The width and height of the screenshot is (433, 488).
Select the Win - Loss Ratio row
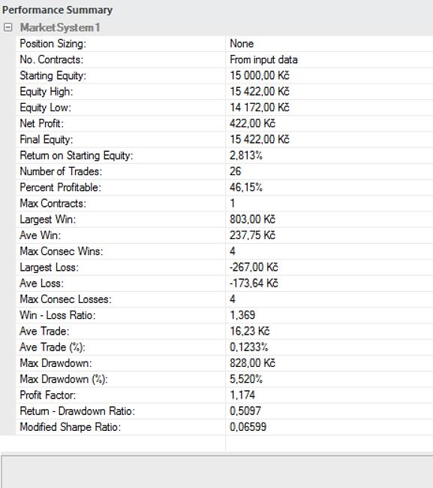(x=224, y=315)
